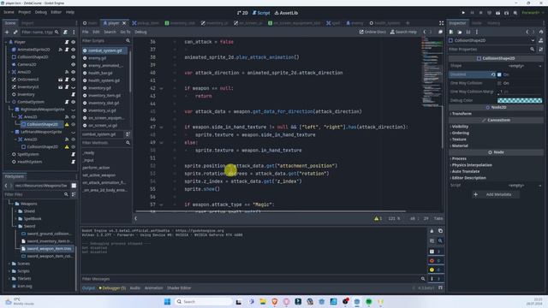Toggle warning messages filter in Output

click(x=436, y=269)
